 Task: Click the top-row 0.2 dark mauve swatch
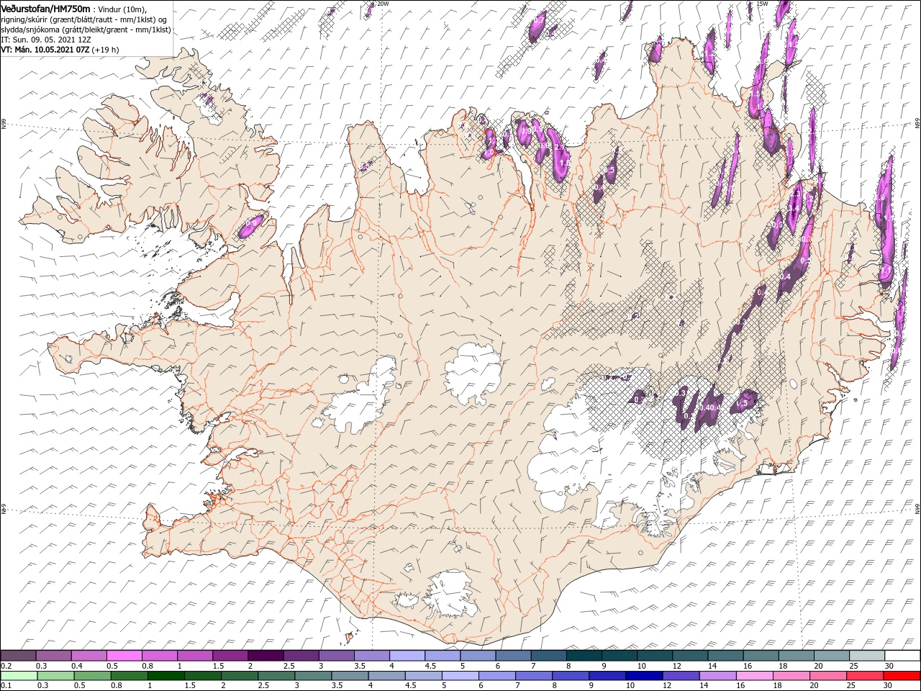click(x=18, y=656)
